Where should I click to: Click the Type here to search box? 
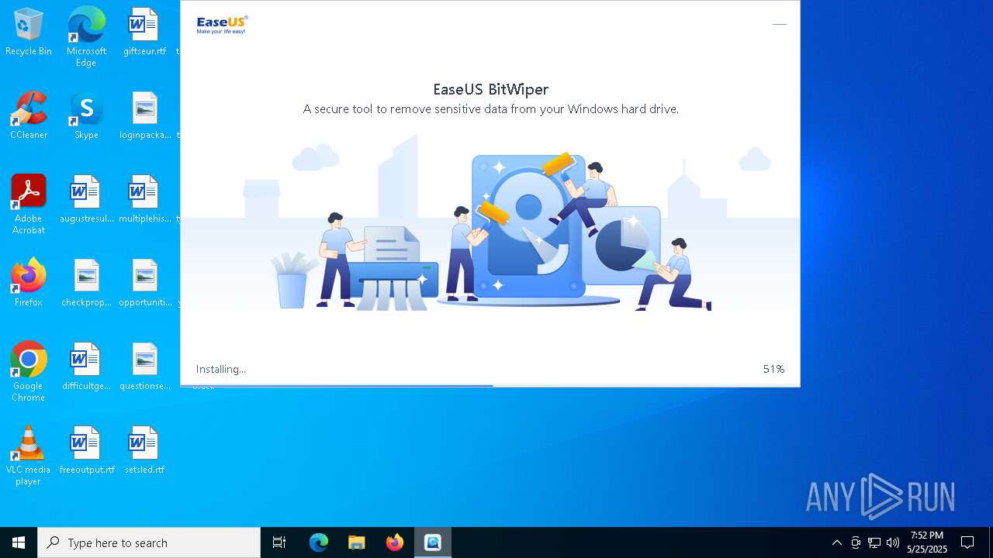pyautogui.click(x=149, y=542)
